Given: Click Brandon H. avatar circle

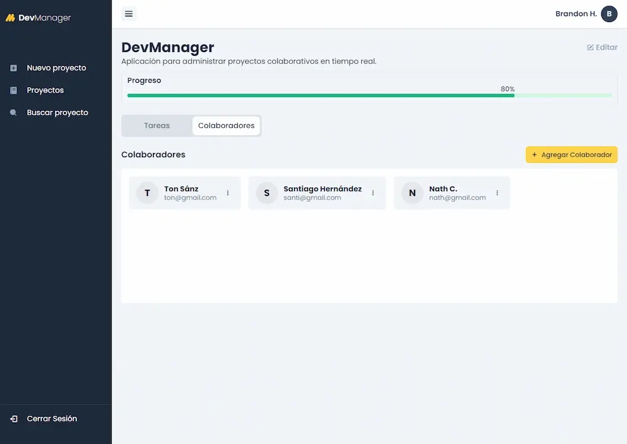Looking at the screenshot, I should click(x=609, y=14).
